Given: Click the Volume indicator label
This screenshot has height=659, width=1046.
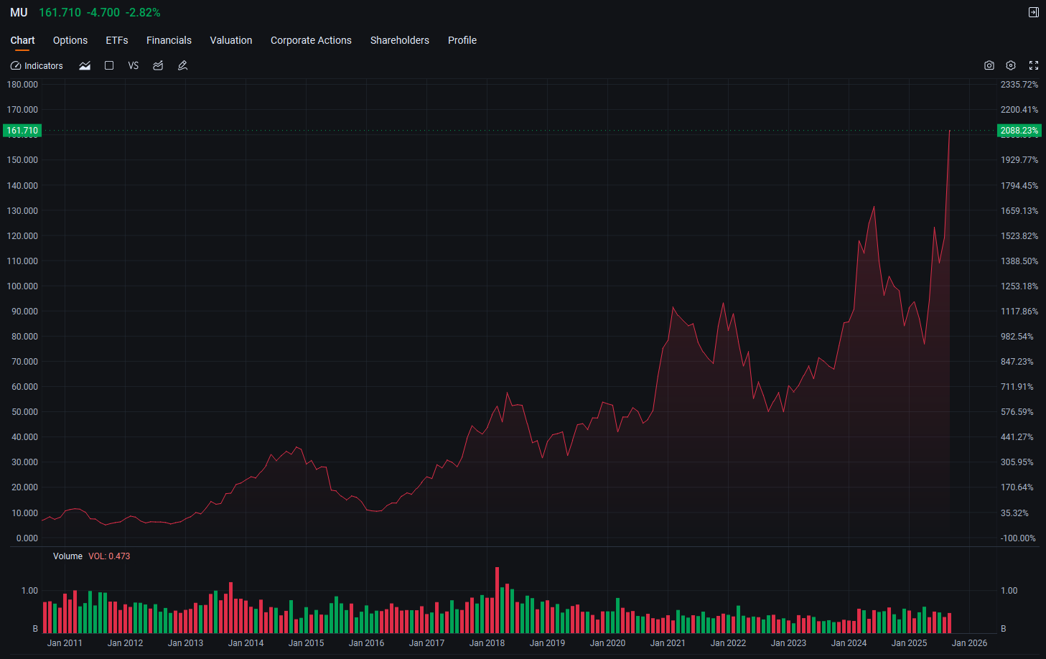Looking at the screenshot, I should point(67,556).
